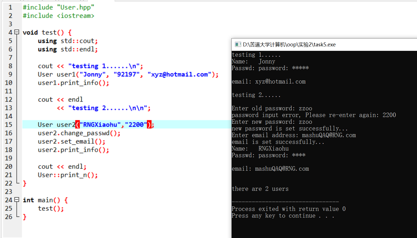The image size is (417, 238).
Task: Click console line 'Enter old password: zzoo'
Action: coord(272,108)
